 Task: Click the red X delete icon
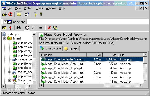pyautogui.click(x=49, y=28)
